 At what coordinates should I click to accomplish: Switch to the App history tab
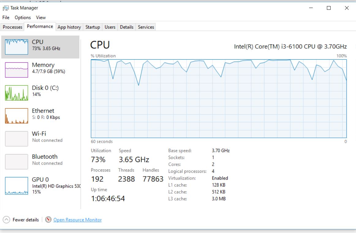pos(69,27)
